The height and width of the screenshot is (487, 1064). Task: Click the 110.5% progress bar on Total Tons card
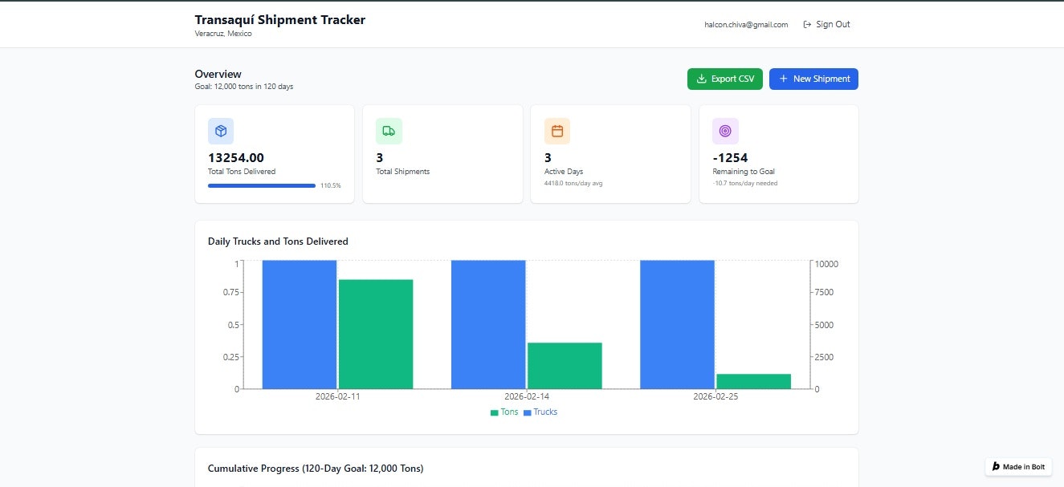coord(261,185)
